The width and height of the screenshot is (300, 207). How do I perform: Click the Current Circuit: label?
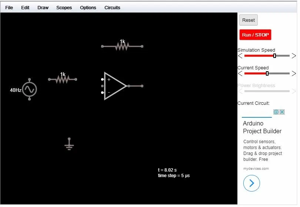pyautogui.click(x=253, y=103)
